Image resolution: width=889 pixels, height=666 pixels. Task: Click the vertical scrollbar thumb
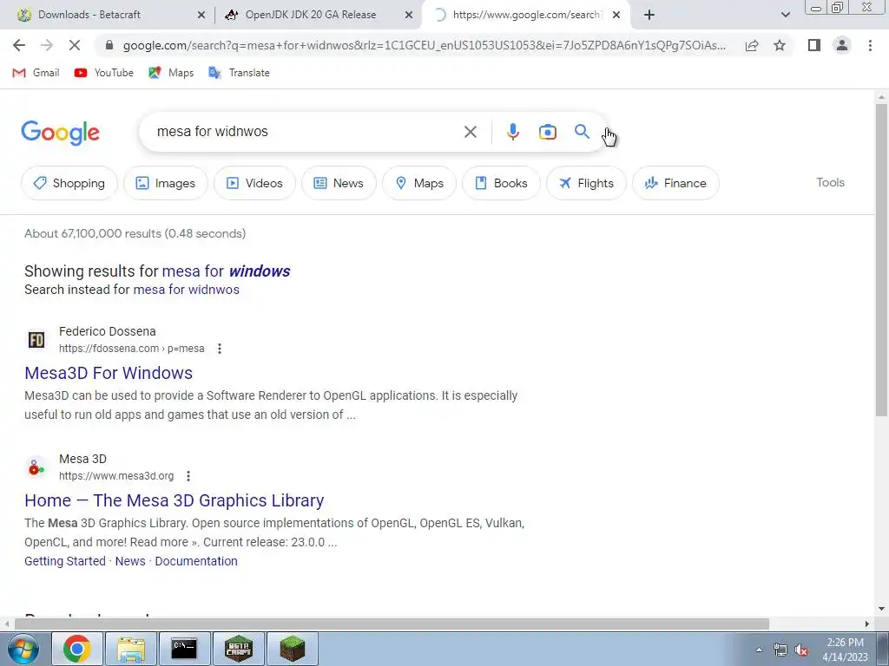(x=881, y=259)
